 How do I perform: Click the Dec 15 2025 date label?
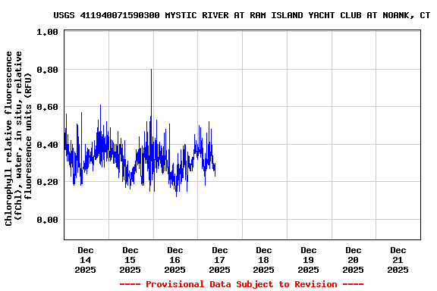pos(130,260)
